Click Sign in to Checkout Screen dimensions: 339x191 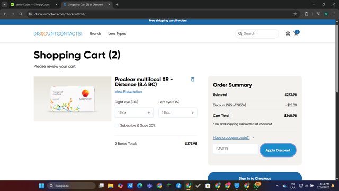pyautogui.click(x=255, y=177)
